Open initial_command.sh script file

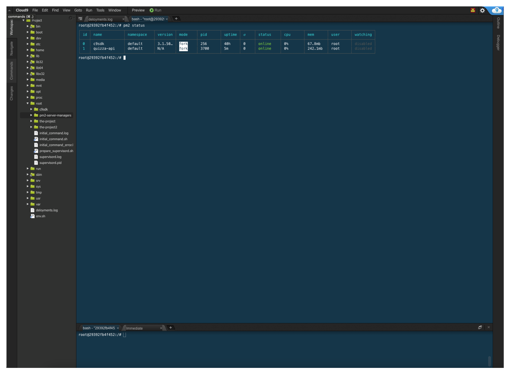[51, 139]
